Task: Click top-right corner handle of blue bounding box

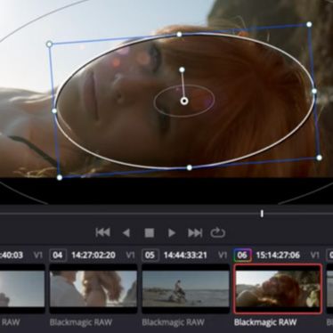Action: click(309, 24)
